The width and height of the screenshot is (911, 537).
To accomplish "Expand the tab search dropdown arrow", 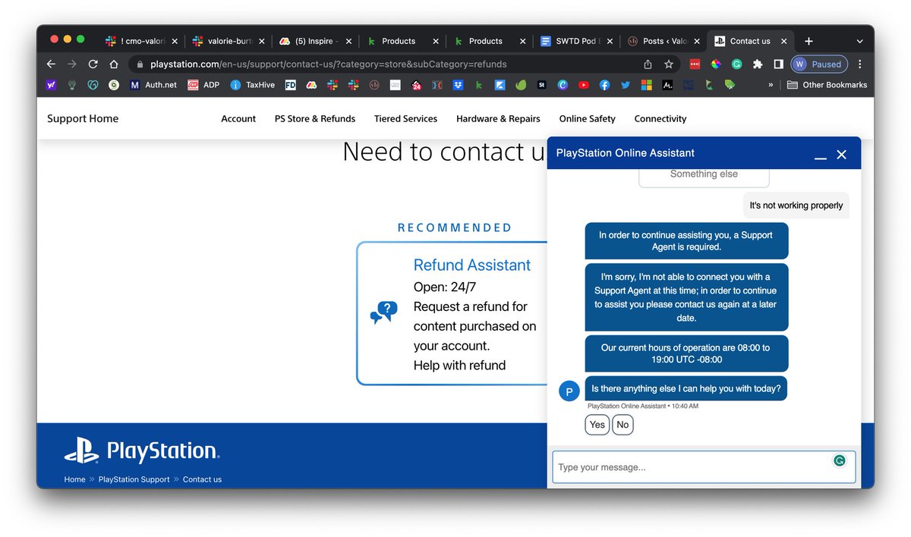I will click(859, 41).
